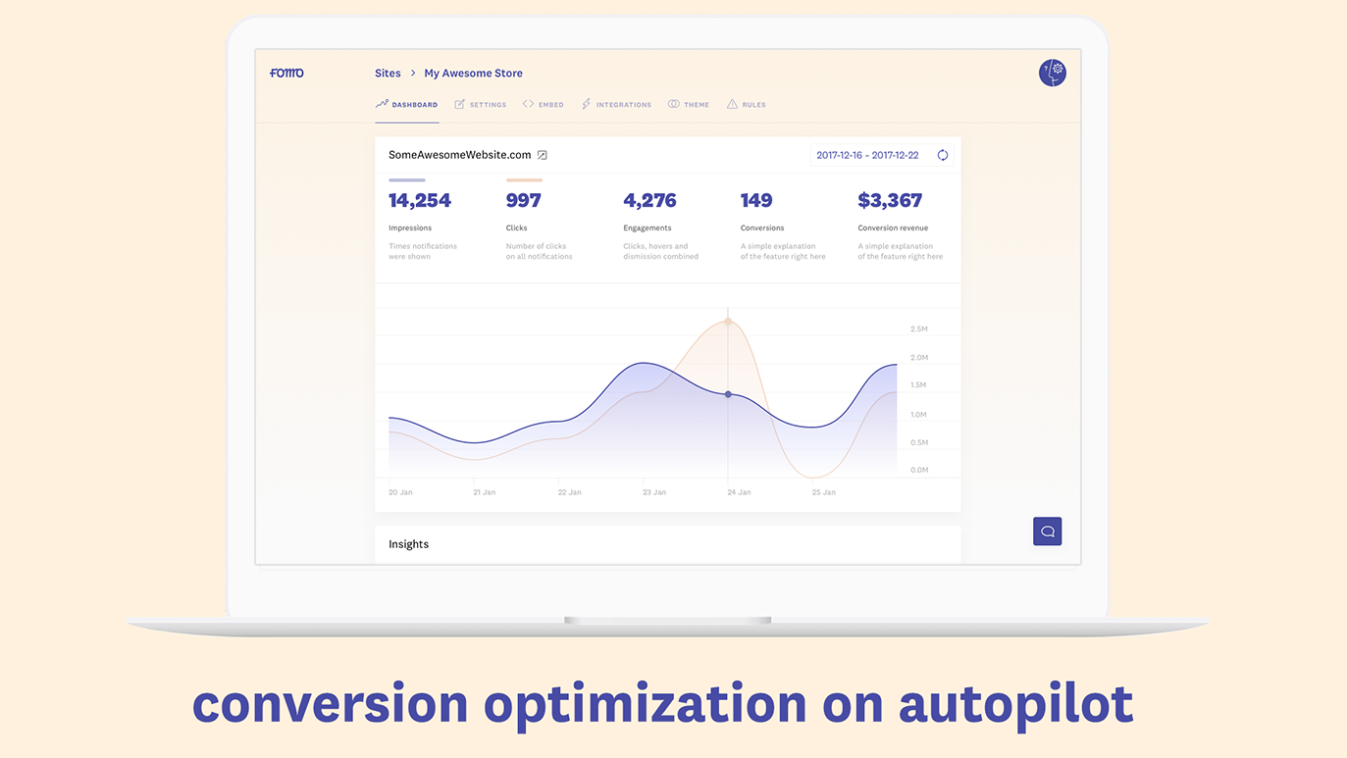Open My Awesome Store breadcrumb

(x=473, y=74)
